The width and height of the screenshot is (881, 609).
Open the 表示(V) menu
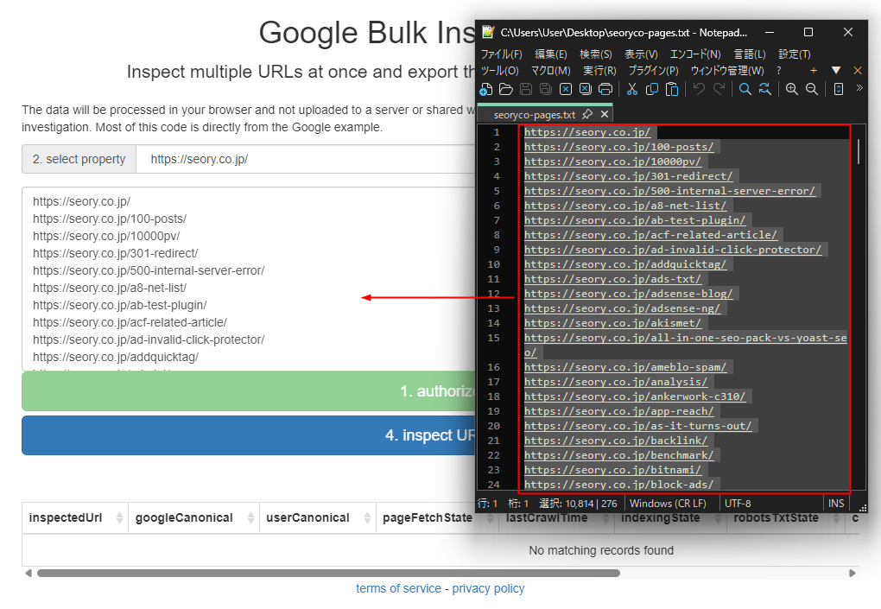coord(641,54)
